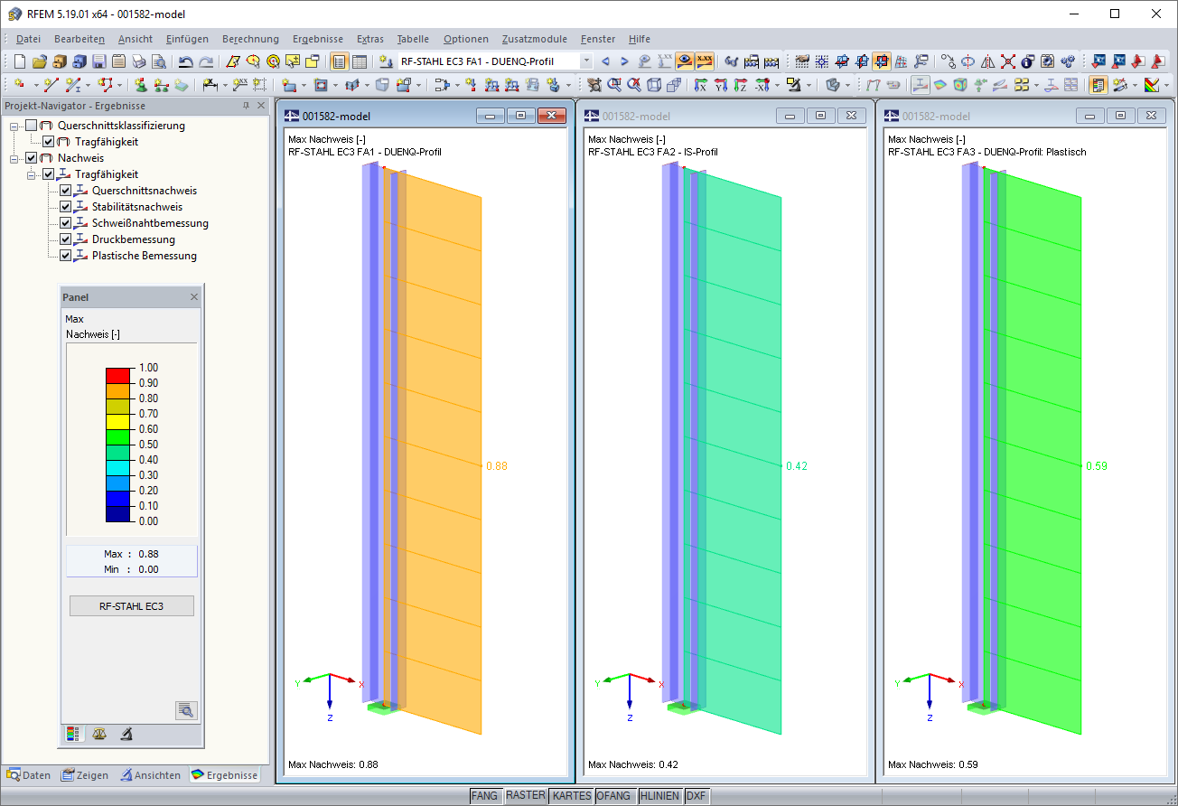Undo the last action

(x=185, y=61)
